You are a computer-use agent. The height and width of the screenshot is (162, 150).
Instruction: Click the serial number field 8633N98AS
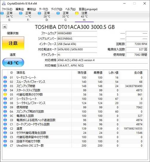[x=77, y=39]
